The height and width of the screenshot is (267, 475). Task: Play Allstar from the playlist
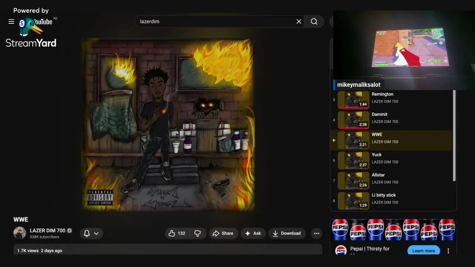(x=392, y=180)
